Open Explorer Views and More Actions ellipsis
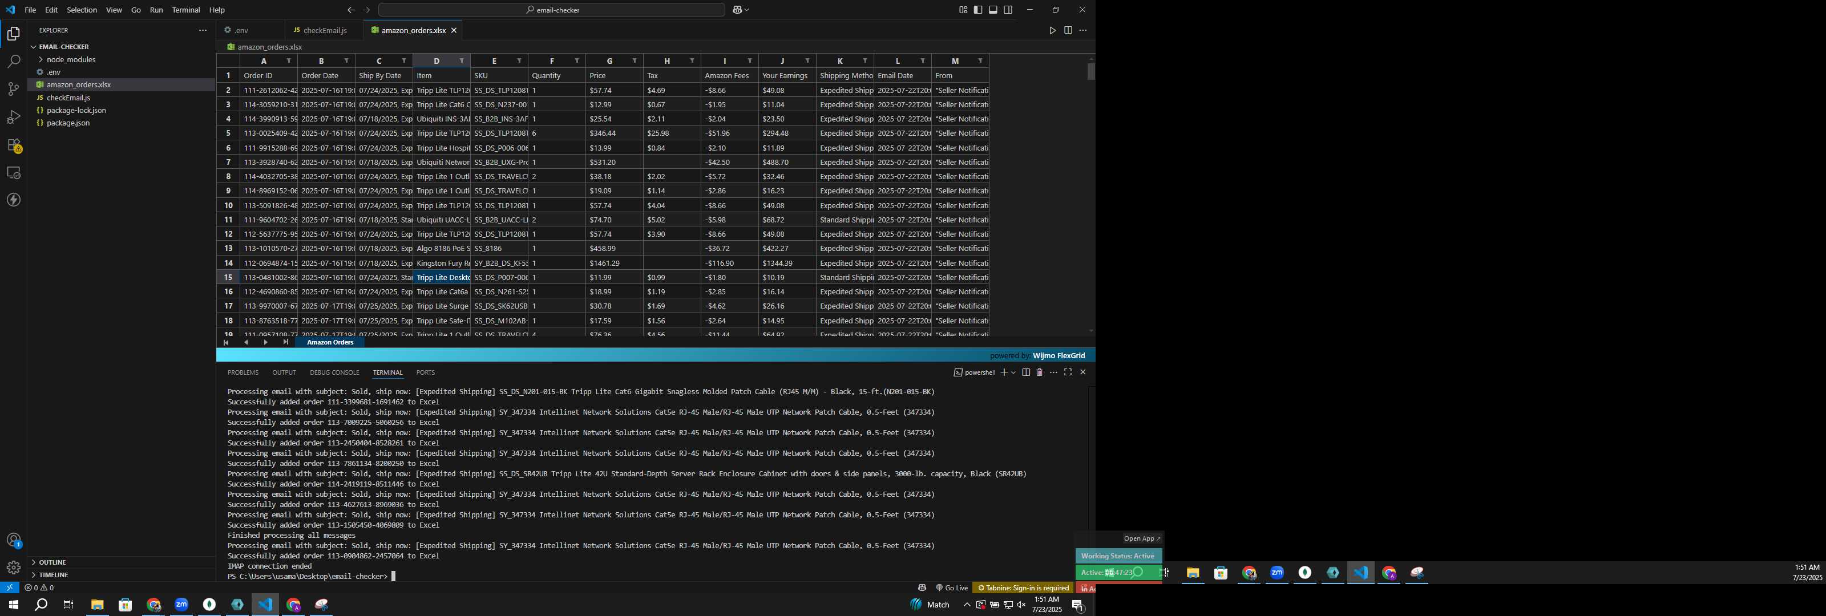This screenshot has width=1826, height=616. [203, 30]
